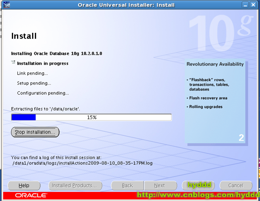
Task: Click the 'Setup pending...' status line
Action: coord(34,83)
